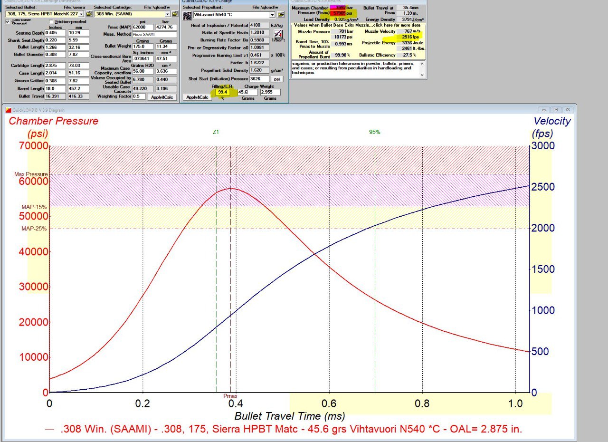Click the 95% marker label above chart
Viewport: 608px width, 442px height.
point(375,132)
